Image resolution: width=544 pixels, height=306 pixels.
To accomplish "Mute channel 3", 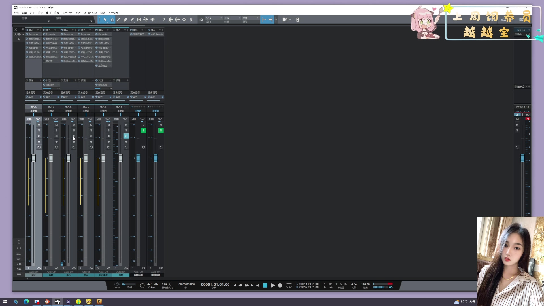I will click(x=74, y=125).
